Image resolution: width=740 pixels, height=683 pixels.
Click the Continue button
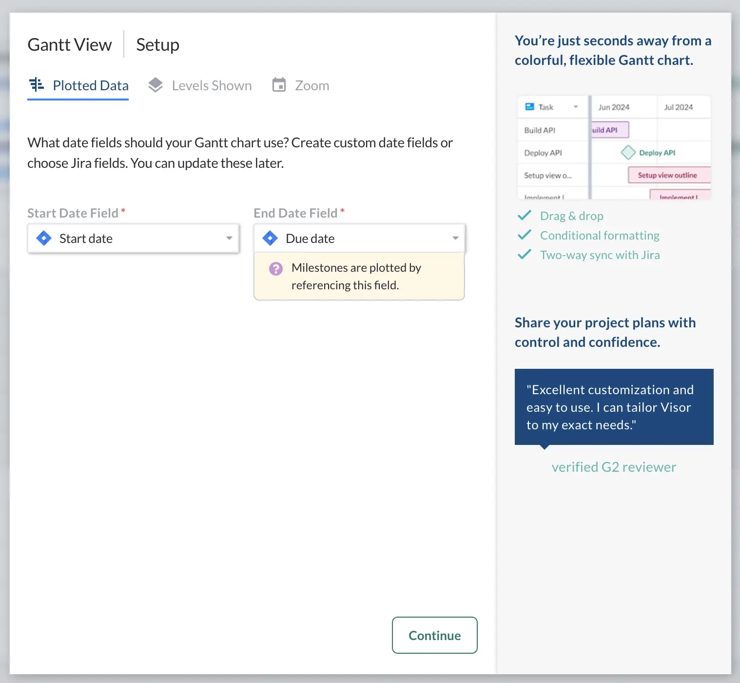434,635
